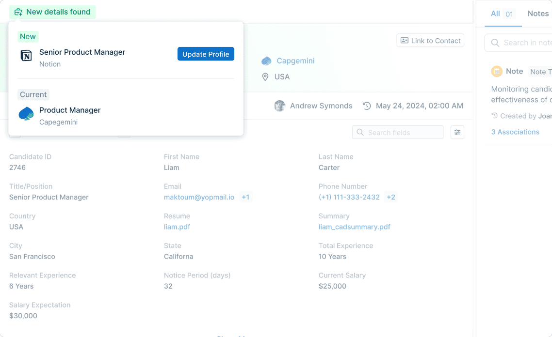This screenshot has height=337, width=552.
Task: Click phone number (+1) 111-333-2432
Action: tap(349, 197)
